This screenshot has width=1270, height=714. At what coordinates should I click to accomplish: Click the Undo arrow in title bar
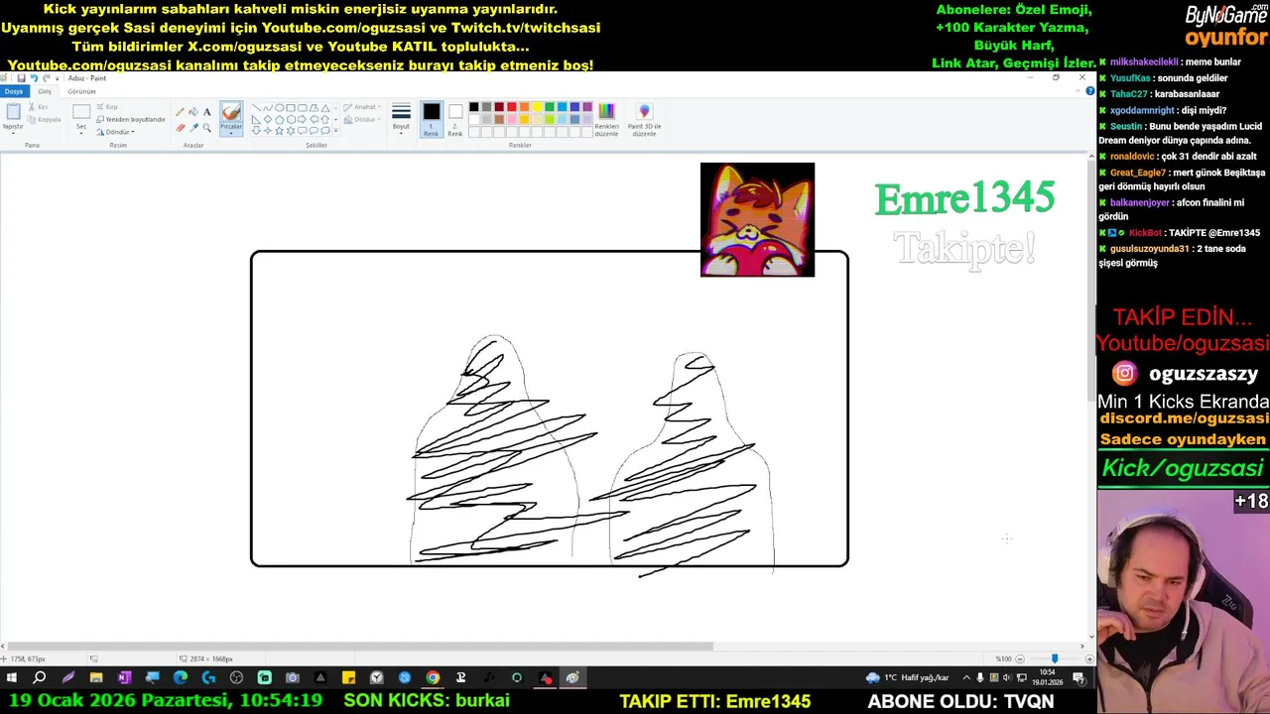point(33,78)
